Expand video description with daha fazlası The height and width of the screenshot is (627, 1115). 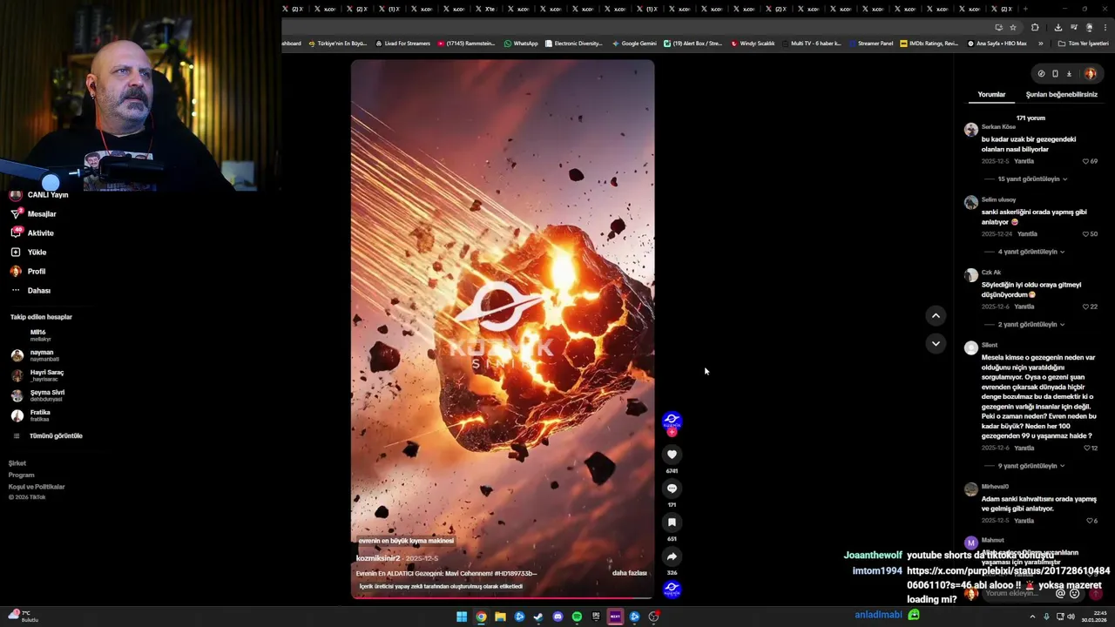click(x=629, y=573)
